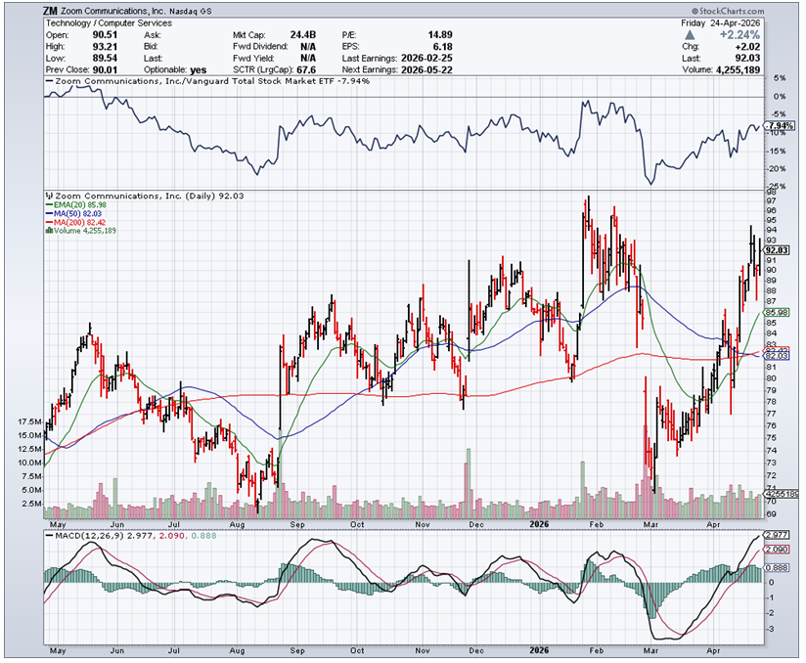This screenshot has width=806, height=663.
Task: Click the Volume bars legend icon
Action: click(x=49, y=231)
